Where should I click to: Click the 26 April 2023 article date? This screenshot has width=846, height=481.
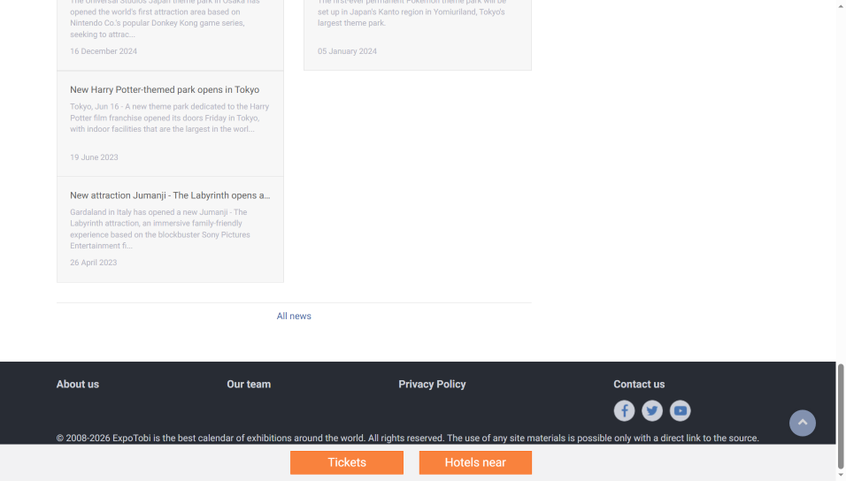94,263
